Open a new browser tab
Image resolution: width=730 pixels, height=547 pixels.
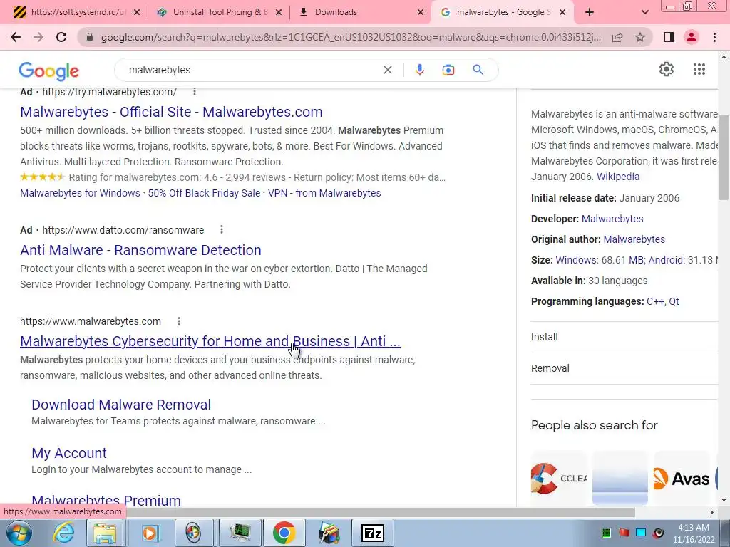[x=590, y=13]
